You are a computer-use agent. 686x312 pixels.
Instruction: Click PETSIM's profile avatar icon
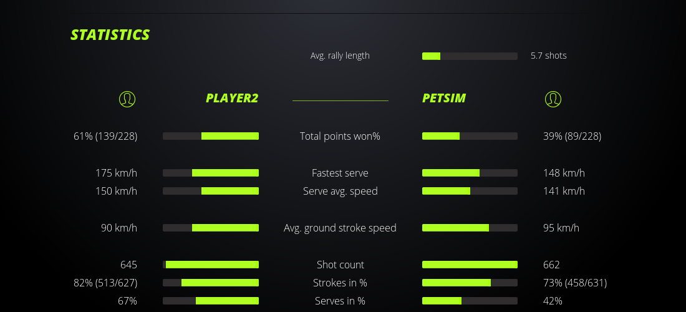pyautogui.click(x=553, y=99)
